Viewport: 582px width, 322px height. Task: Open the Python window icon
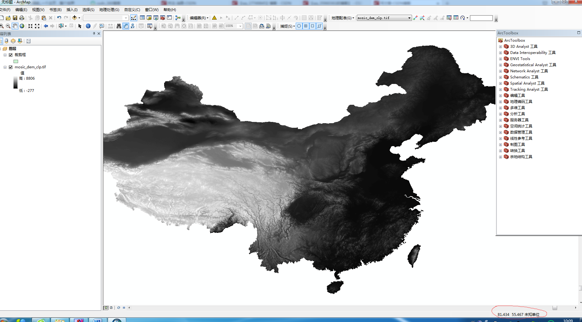click(x=169, y=18)
